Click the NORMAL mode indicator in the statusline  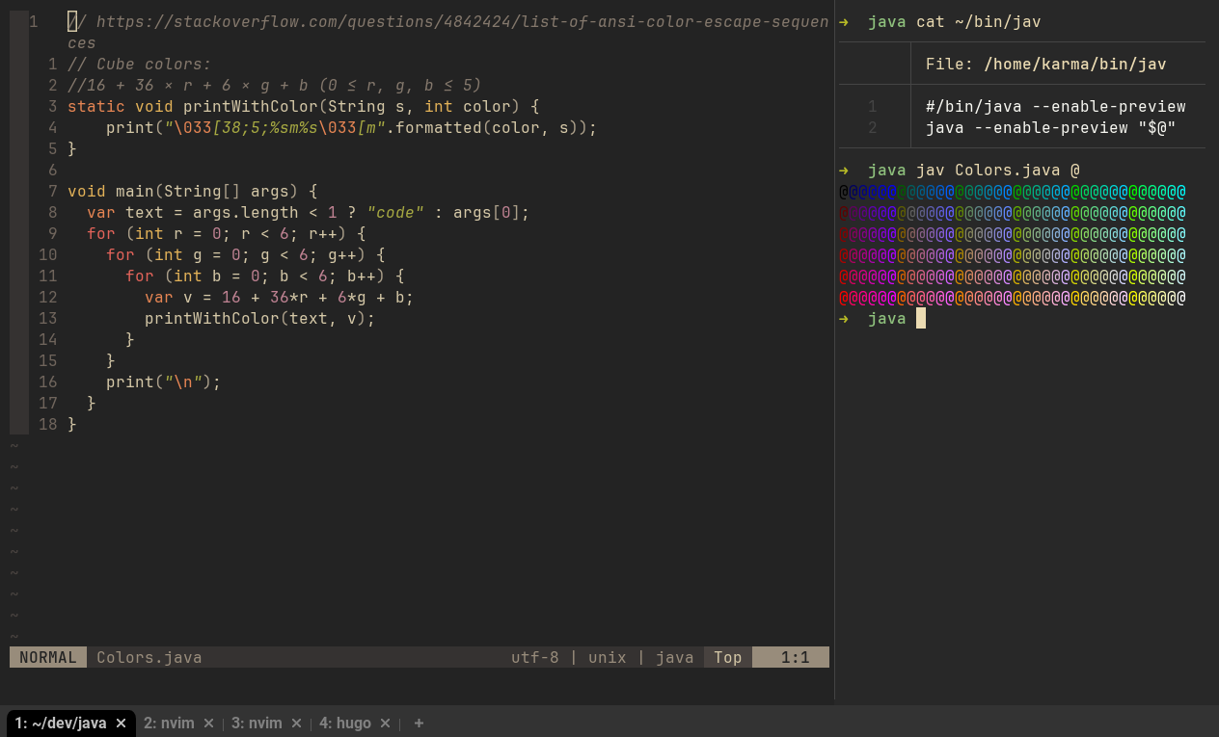coord(46,657)
